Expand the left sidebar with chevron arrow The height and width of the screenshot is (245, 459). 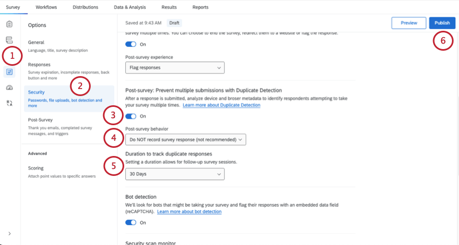click(10, 234)
